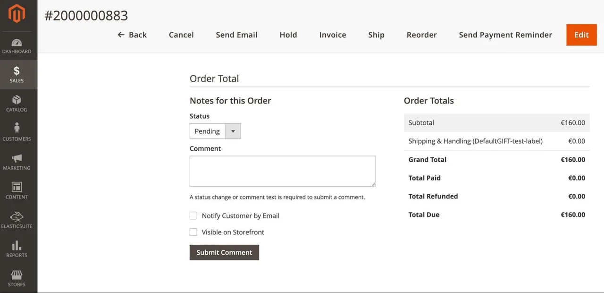Viewport: 604px width, 293px height.
Task: Select the Invoice action
Action: tap(333, 35)
